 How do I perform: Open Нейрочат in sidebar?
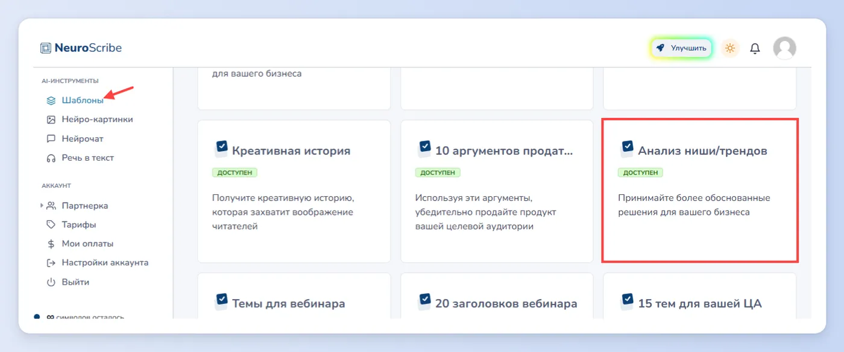83,139
